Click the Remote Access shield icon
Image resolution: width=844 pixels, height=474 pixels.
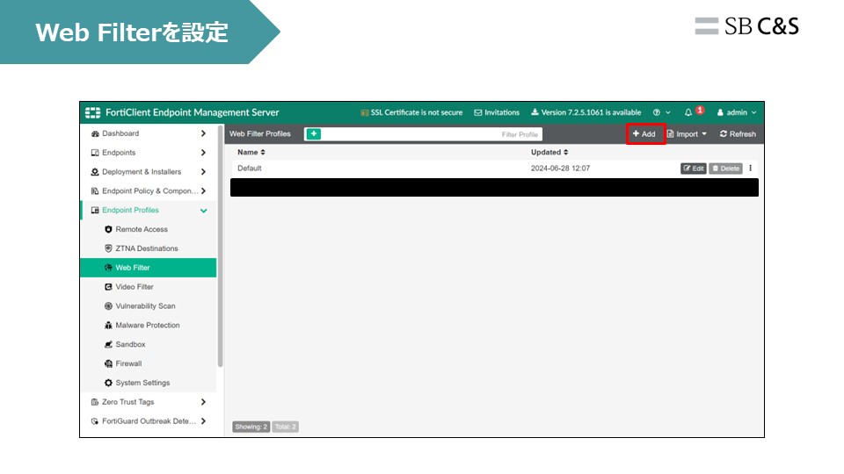108,229
